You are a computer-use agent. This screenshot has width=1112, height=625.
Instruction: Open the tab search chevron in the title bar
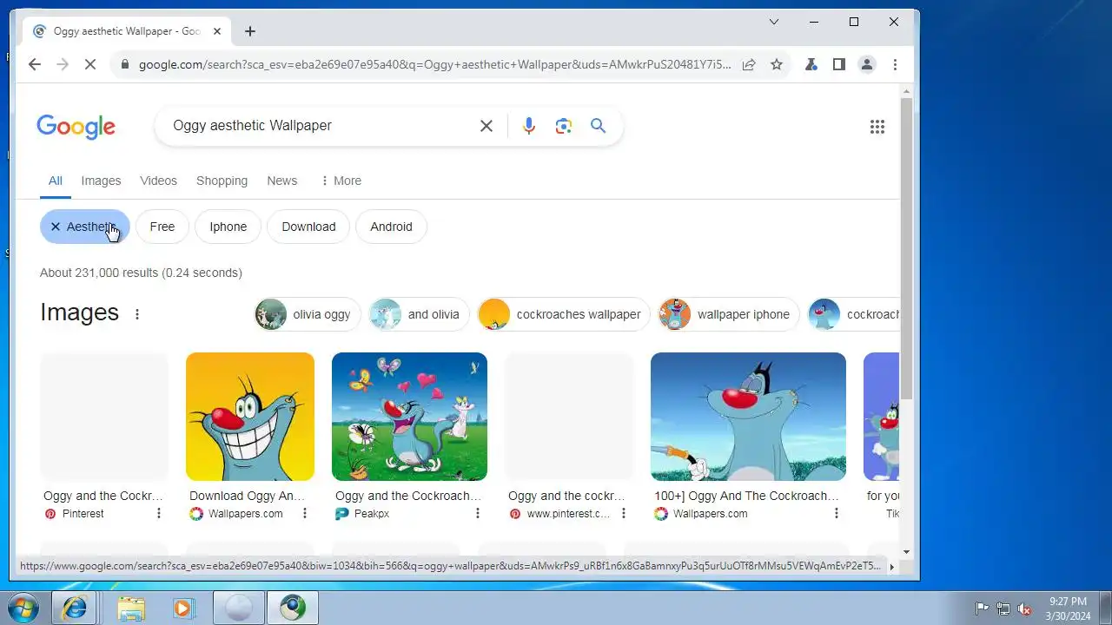coord(774,22)
